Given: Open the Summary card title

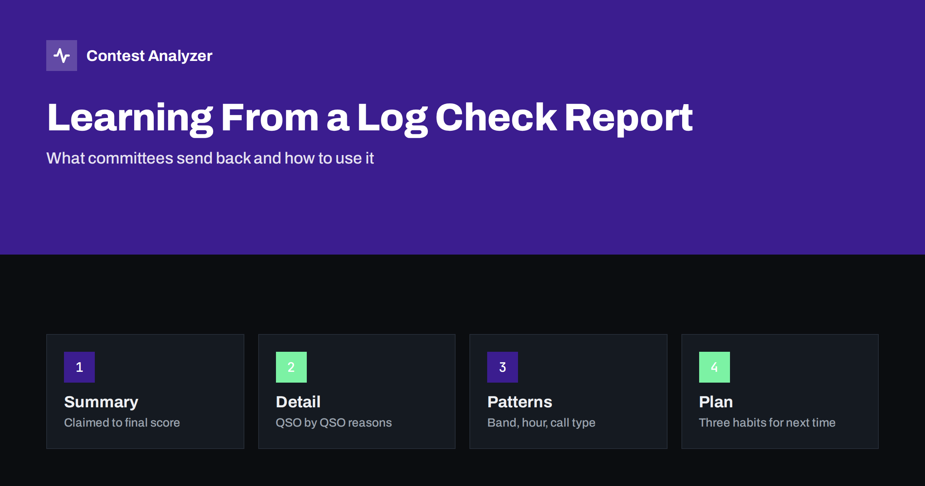Looking at the screenshot, I should point(101,402).
